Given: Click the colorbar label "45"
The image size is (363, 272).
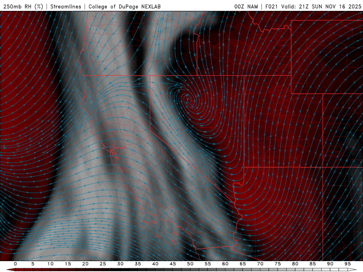Looking at the screenshot, I should (173, 264).
